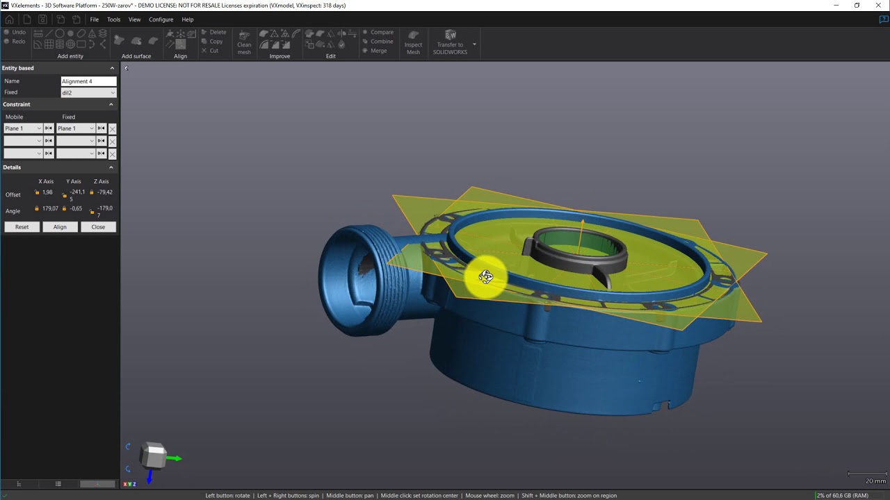Viewport: 890px width, 500px height.
Task: Open the Fixed dil2 dropdown
Action: pyautogui.click(x=88, y=92)
